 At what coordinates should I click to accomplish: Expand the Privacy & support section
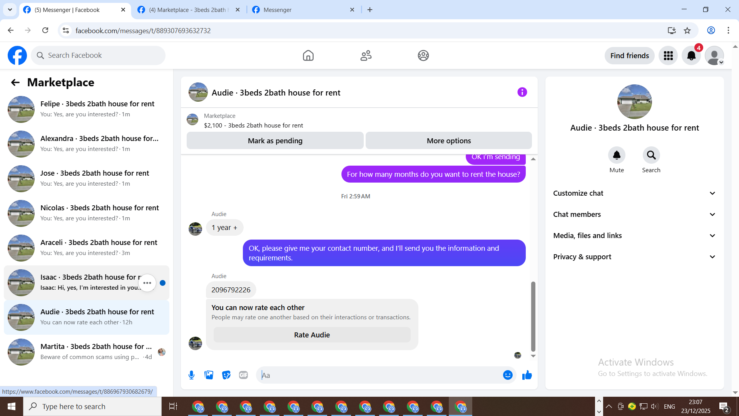[x=634, y=257]
